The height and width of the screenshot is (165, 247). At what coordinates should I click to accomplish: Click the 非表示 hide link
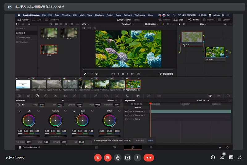click(x=151, y=140)
